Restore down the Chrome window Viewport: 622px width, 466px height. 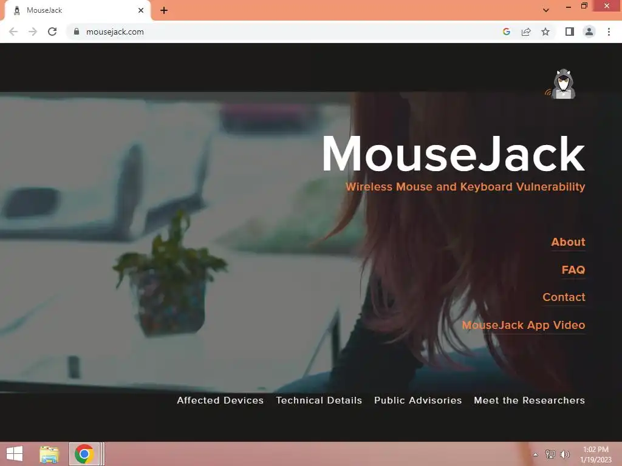584,6
